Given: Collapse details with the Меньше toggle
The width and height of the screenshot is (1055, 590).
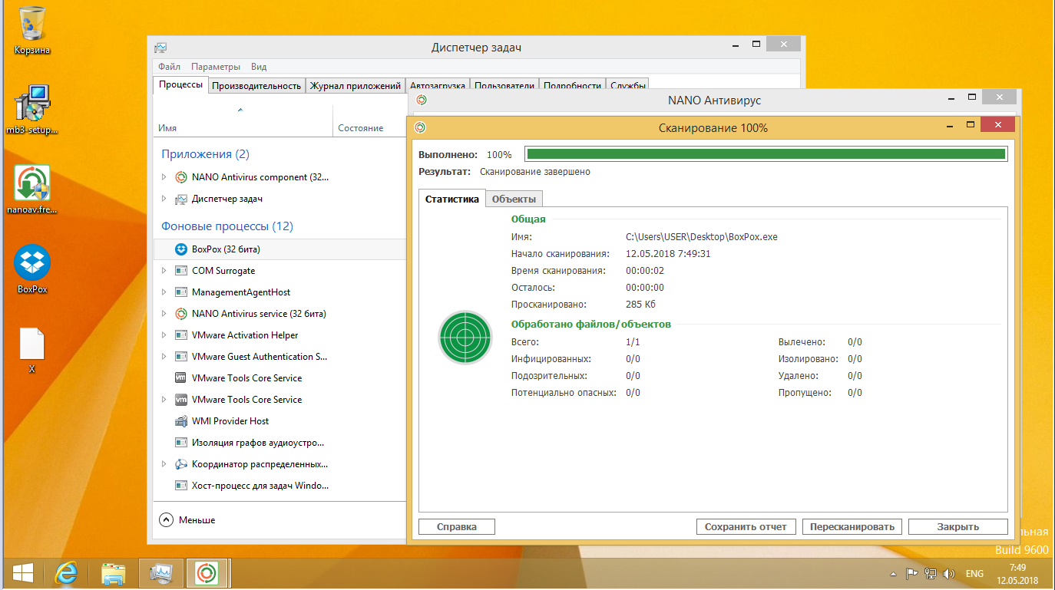Looking at the screenshot, I should pos(187,520).
